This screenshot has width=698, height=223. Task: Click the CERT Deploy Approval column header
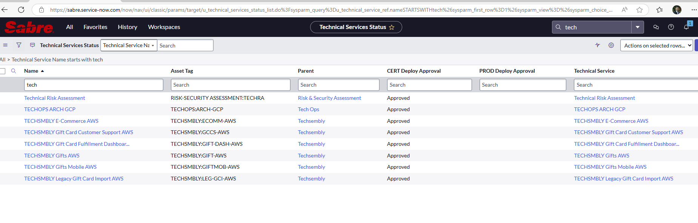(414, 71)
